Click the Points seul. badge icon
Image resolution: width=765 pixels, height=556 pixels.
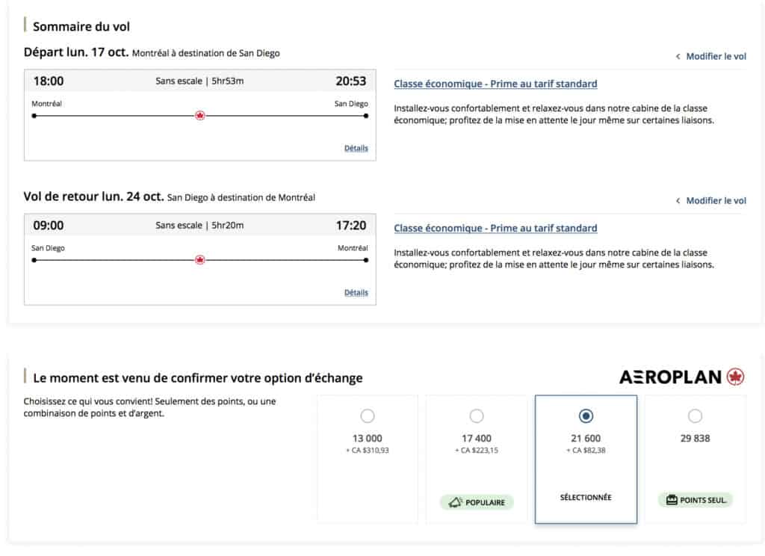(x=670, y=499)
